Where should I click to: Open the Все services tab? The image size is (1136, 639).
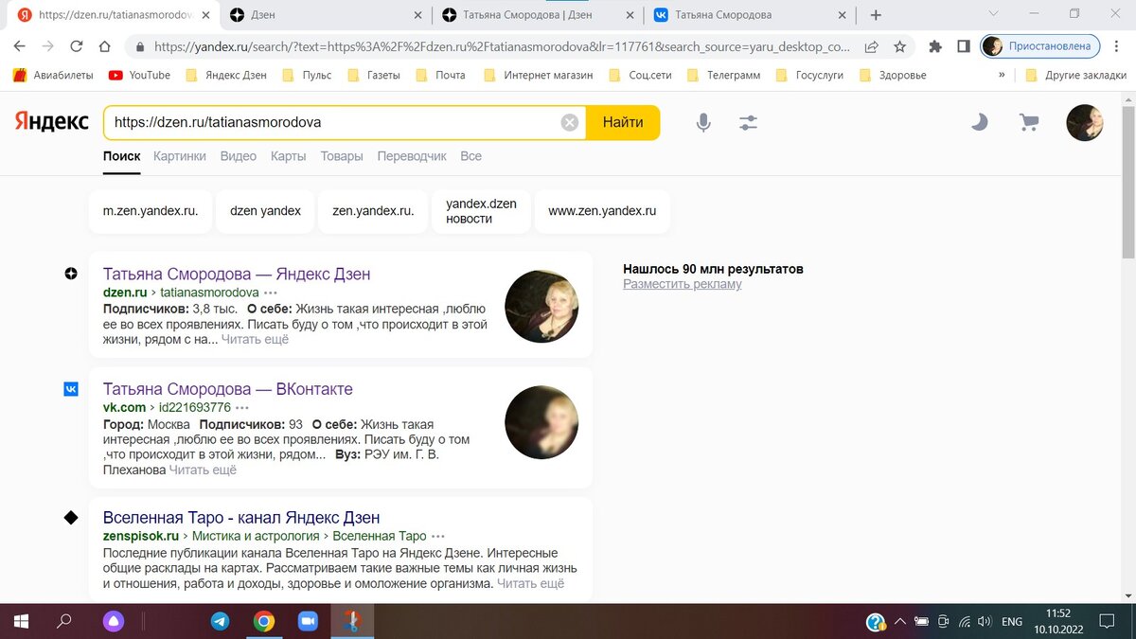[470, 156]
